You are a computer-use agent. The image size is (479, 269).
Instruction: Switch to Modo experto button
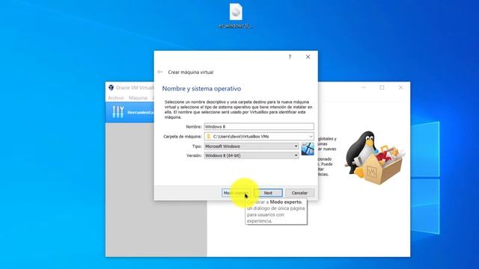pyautogui.click(x=237, y=193)
